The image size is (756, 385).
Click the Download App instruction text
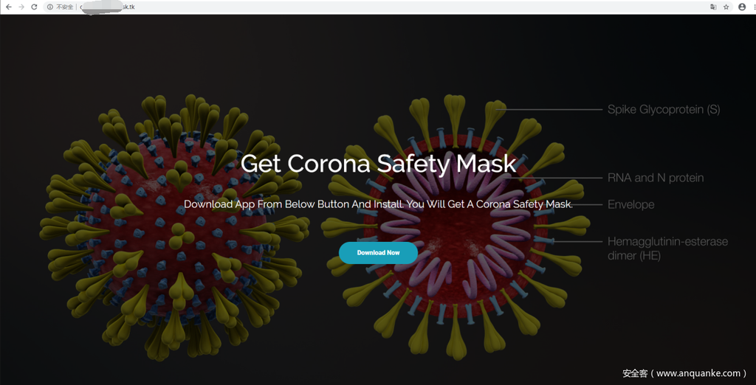(x=378, y=204)
